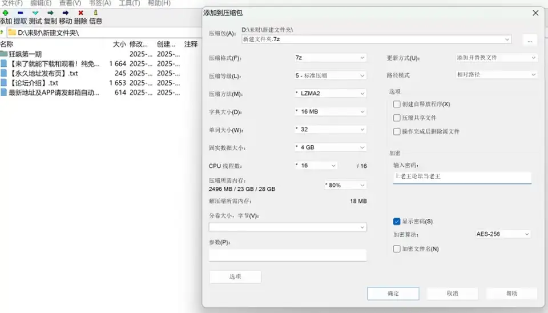Open 分卷大小,字节(V) dropdown
Viewport: 548px width, 313px height.
pos(288,227)
